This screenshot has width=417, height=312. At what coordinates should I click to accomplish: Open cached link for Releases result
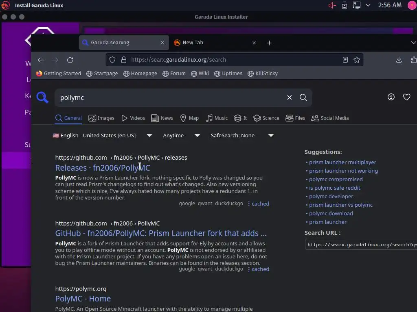point(260,204)
